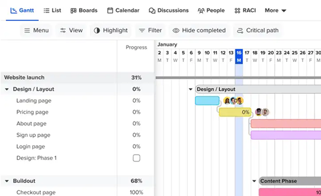This screenshot has width=321, height=196.
Task: Open the Filter options
Action: coord(150,30)
